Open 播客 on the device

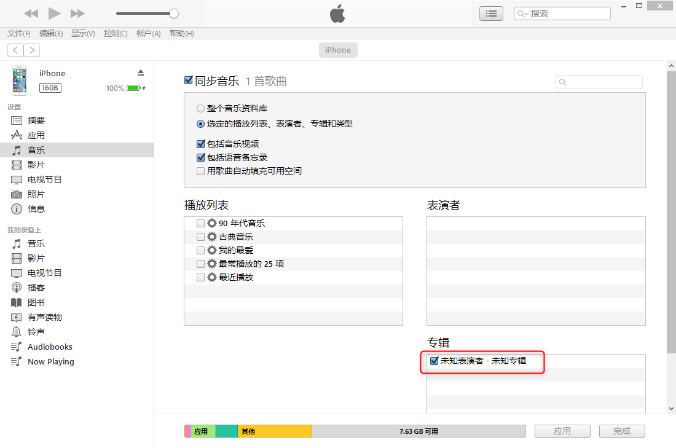pyautogui.click(x=77, y=288)
